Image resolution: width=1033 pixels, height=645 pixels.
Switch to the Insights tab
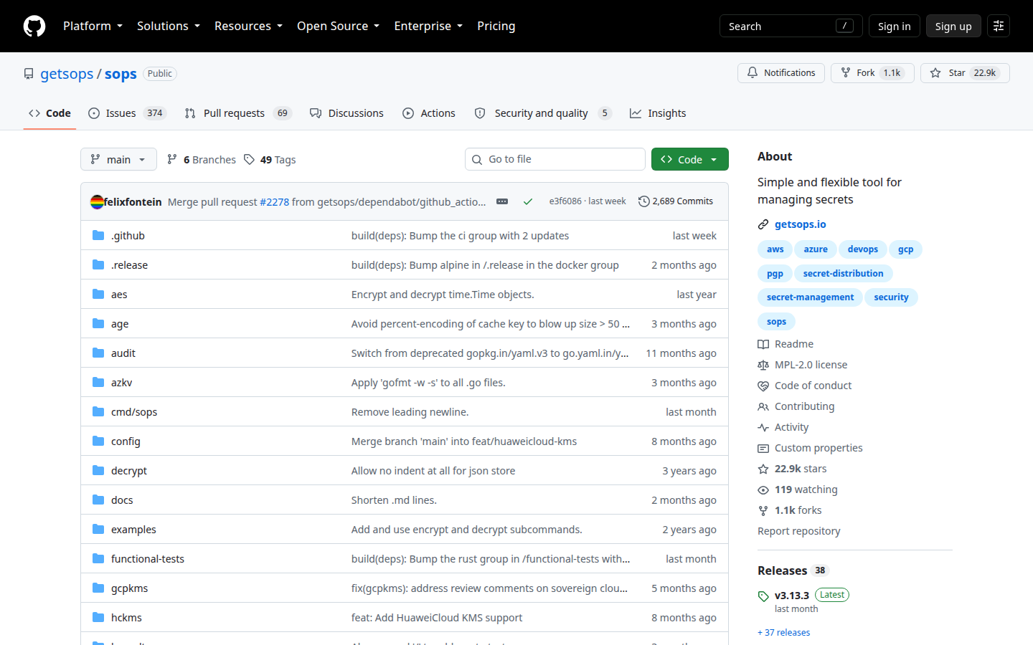pos(658,113)
